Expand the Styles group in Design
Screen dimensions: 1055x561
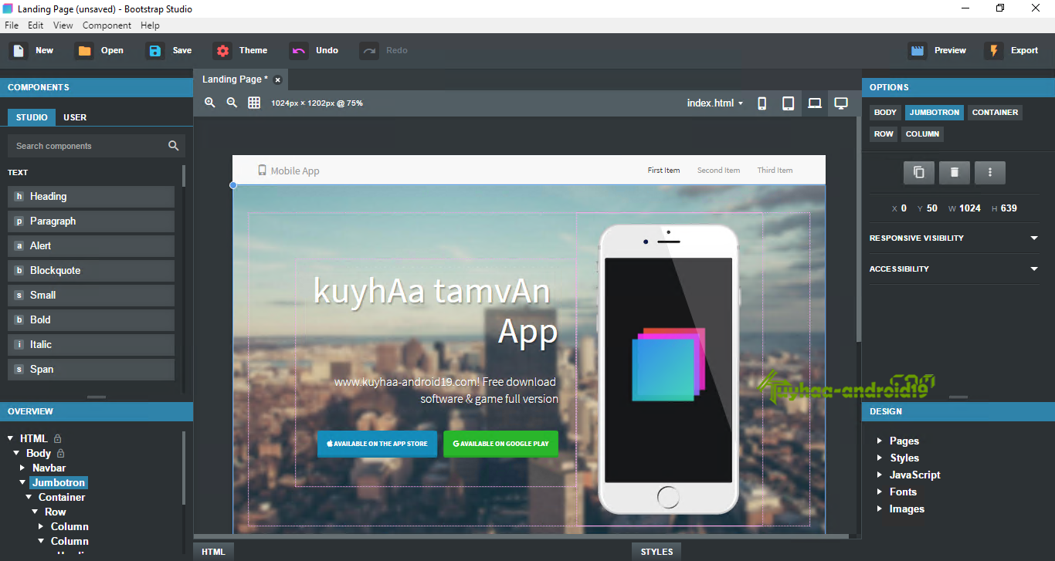[880, 458]
